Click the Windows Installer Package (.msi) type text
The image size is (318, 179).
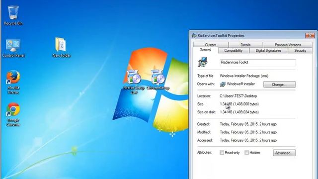pos(244,76)
